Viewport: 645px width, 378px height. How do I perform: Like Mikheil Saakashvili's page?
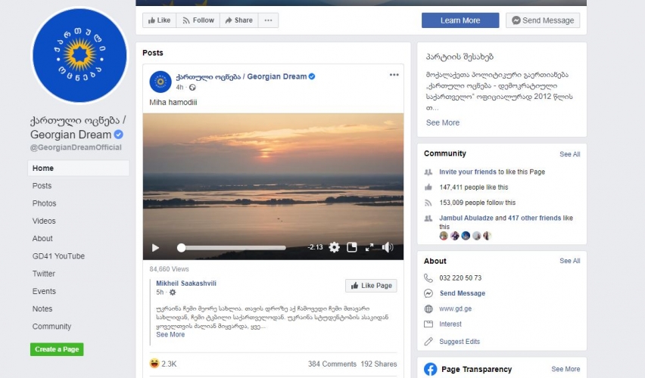click(371, 286)
